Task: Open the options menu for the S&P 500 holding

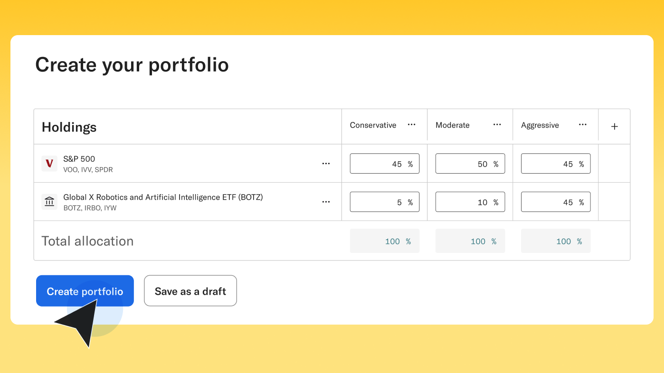Action: [326, 163]
